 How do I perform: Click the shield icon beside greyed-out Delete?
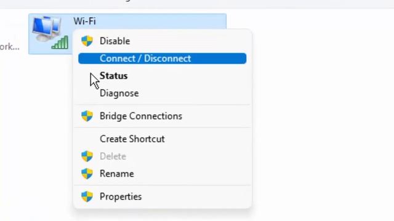[87, 157]
